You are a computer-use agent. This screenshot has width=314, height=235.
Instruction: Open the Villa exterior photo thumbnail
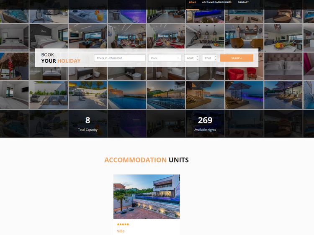147,197
